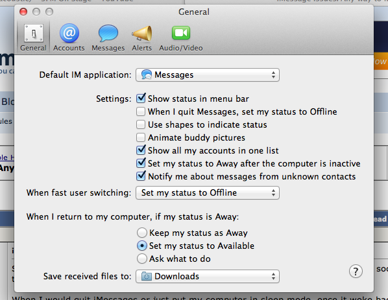Select Keep my status as Away

pyautogui.click(x=142, y=233)
